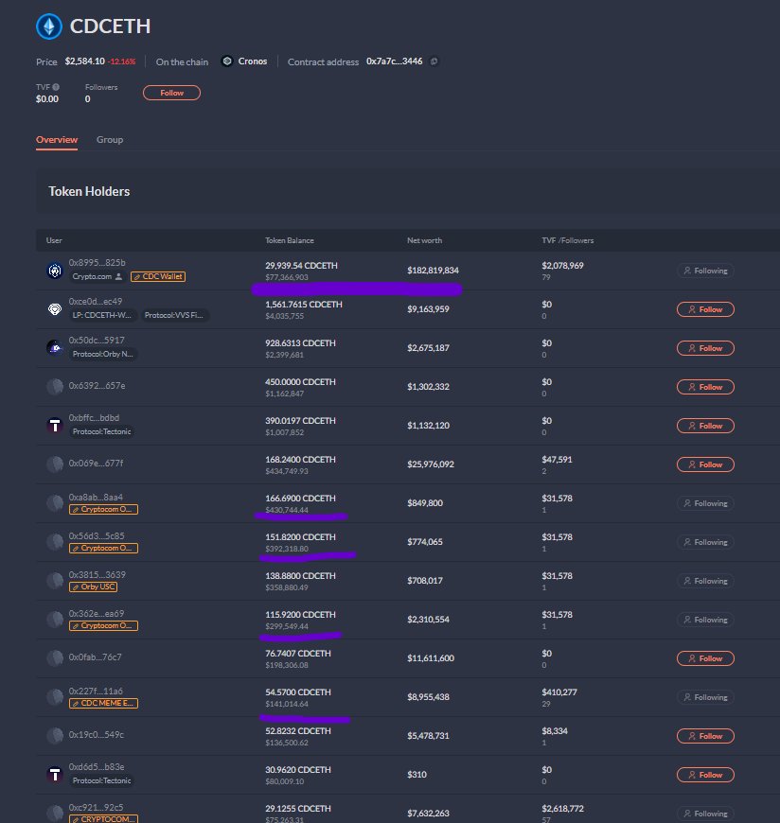Click the Cronos chain icon

click(x=227, y=61)
